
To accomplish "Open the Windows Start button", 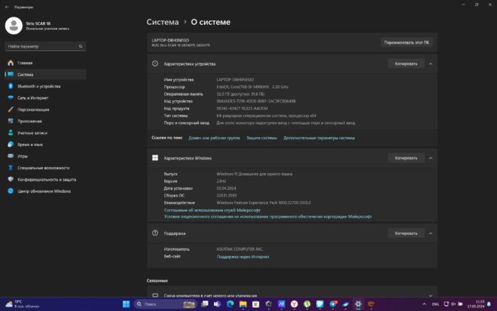I will point(127,304).
